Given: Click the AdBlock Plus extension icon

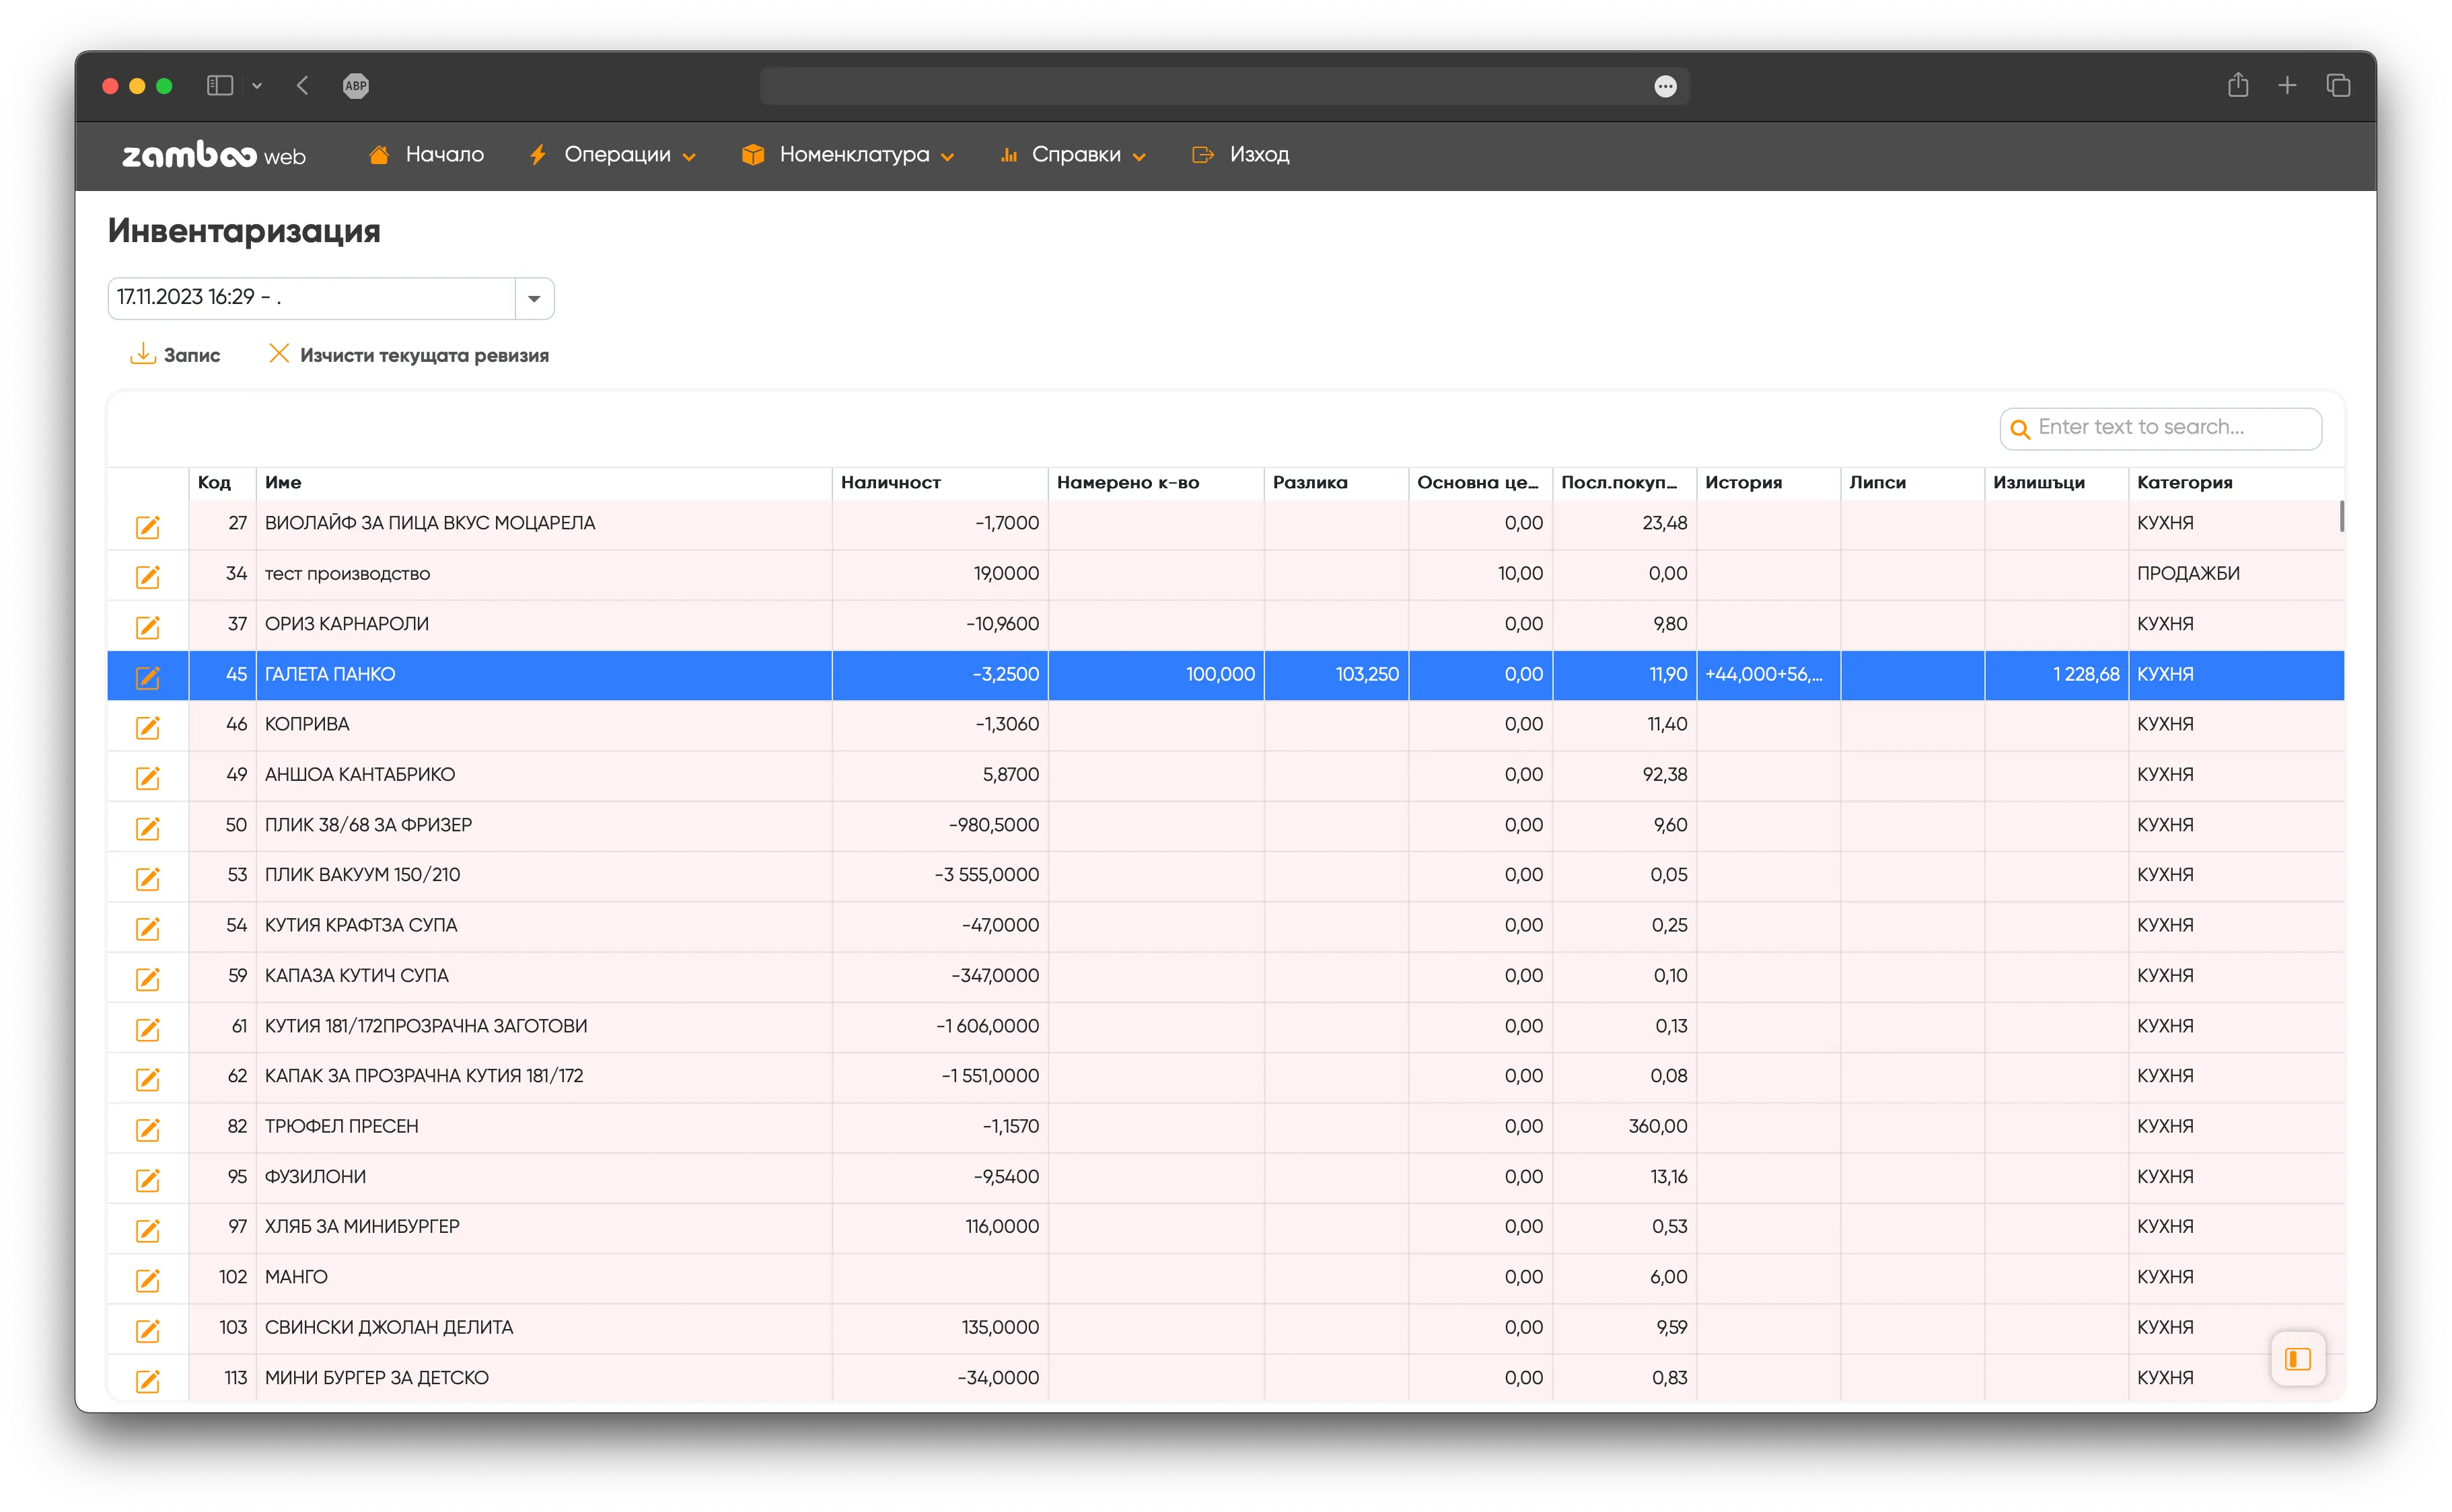Looking at the screenshot, I should (355, 86).
